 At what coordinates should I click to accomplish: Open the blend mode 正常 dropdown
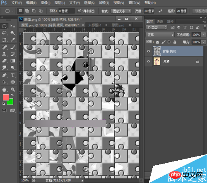coord(160,35)
